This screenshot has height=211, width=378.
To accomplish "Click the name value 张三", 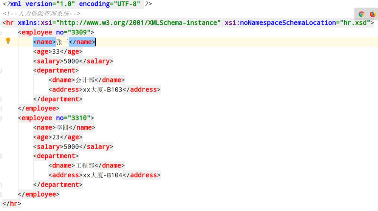I will tap(62, 42).
